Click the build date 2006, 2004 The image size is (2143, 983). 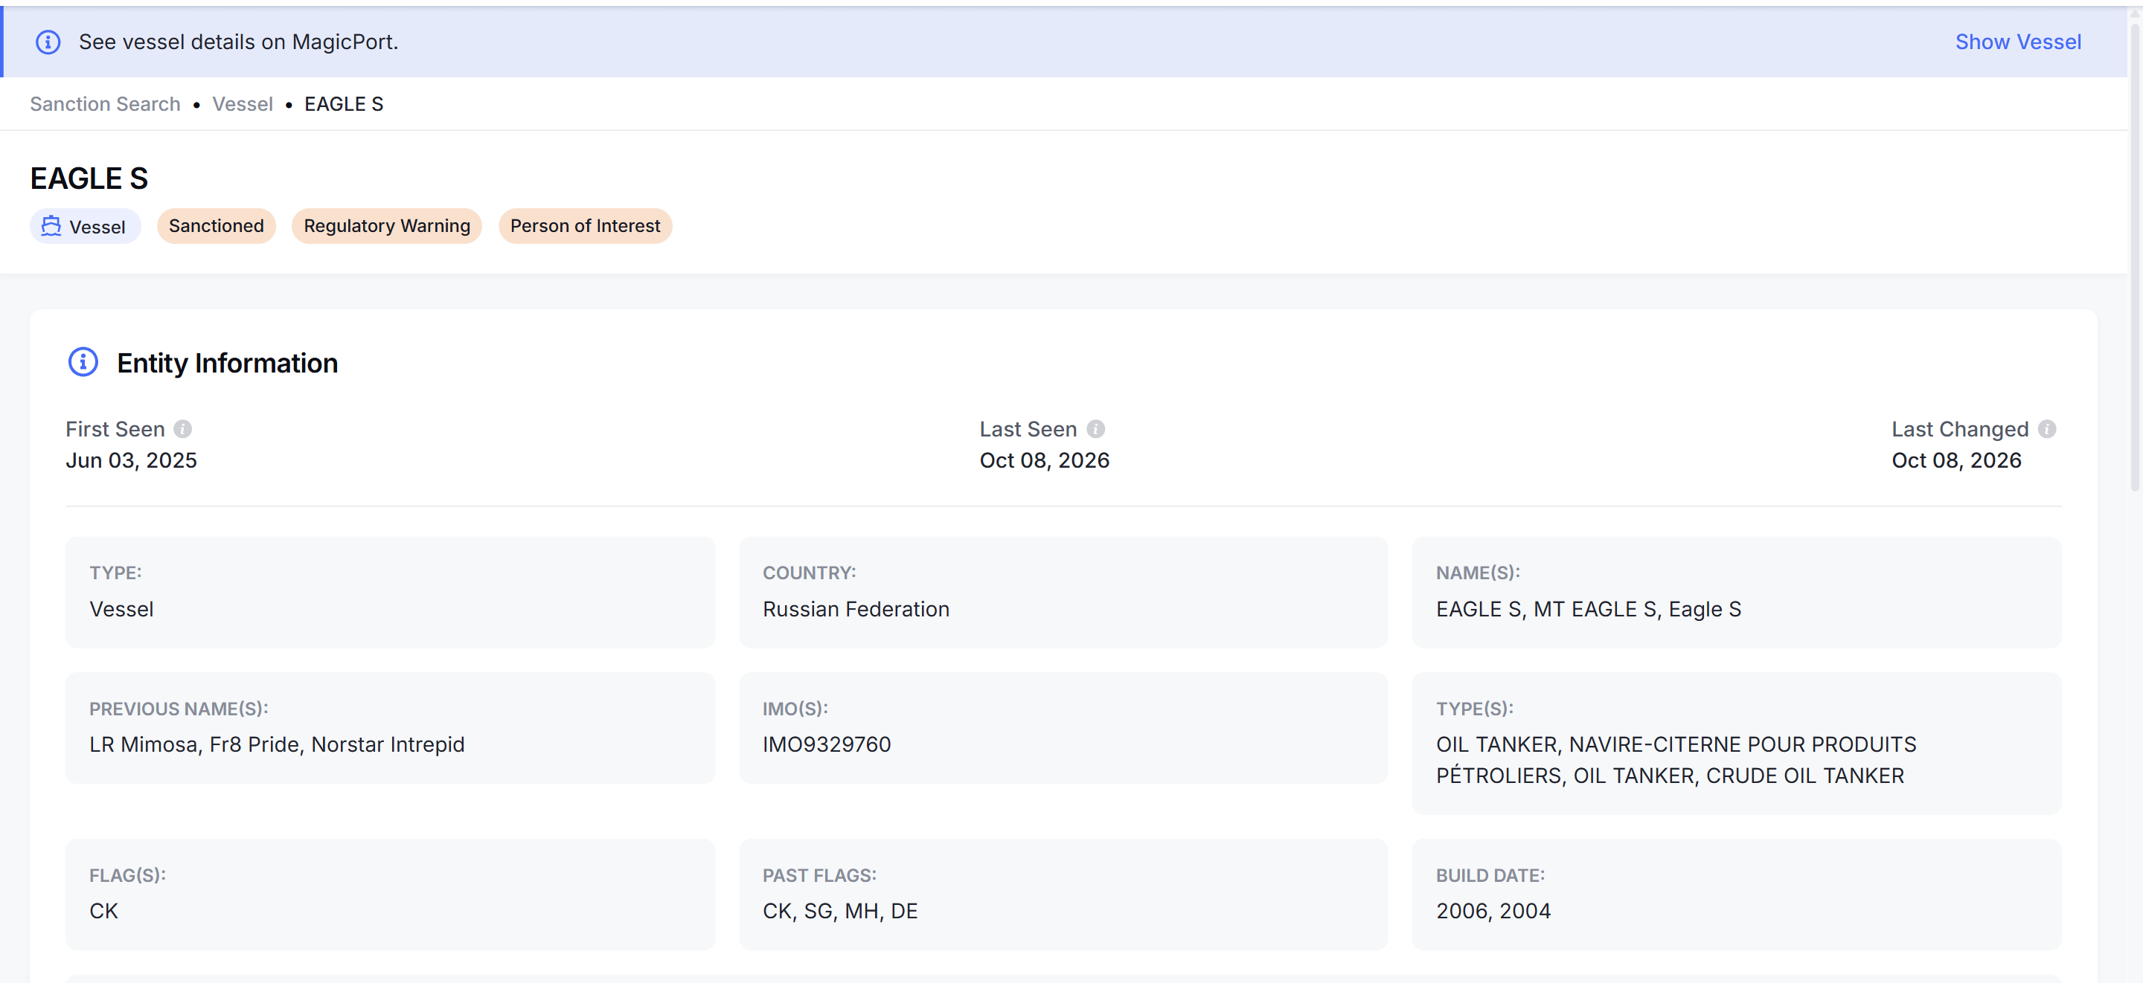tap(1493, 912)
